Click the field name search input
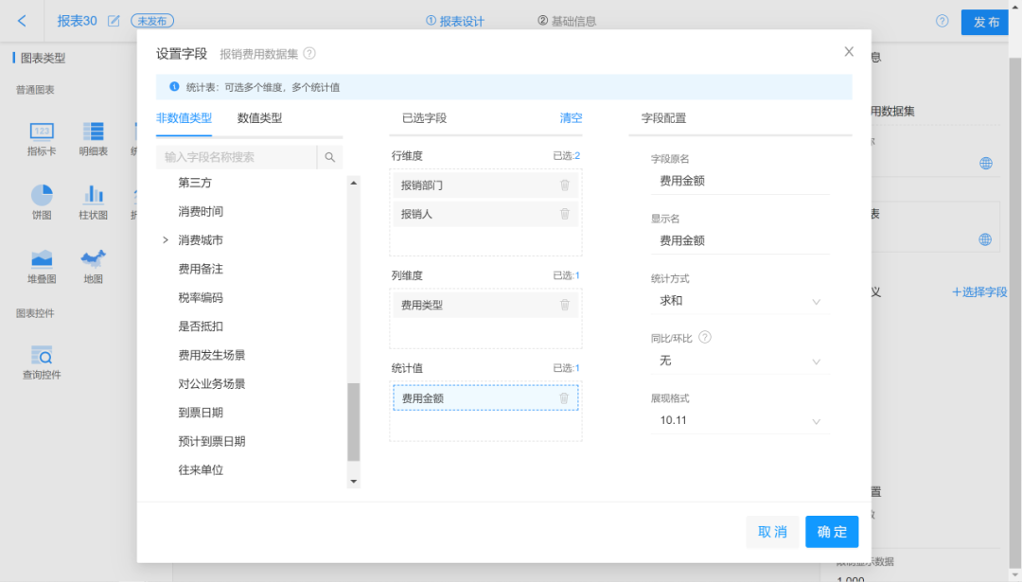The image size is (1022, 582). coord(237,157)
